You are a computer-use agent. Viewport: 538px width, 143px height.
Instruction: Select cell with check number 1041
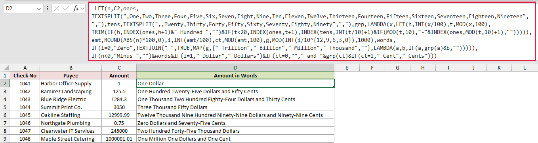click(25, 83)
